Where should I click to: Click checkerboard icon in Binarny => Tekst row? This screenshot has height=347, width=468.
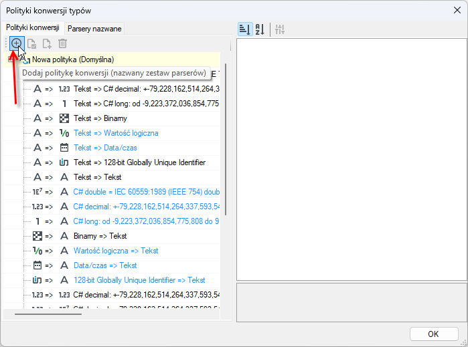click(37, 236)
